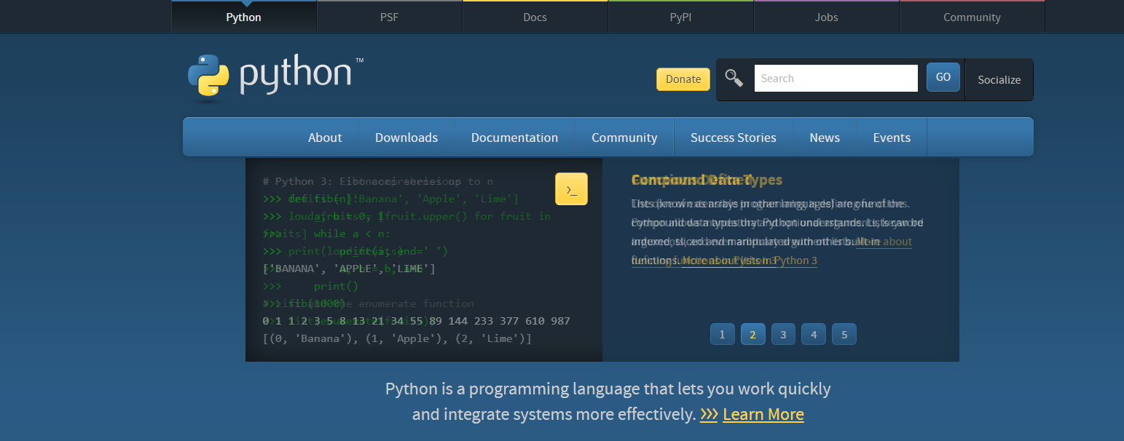Viewport: 1124px width, 441px height.
Task: Open the Events menu
Action: [x=892, y=138]
